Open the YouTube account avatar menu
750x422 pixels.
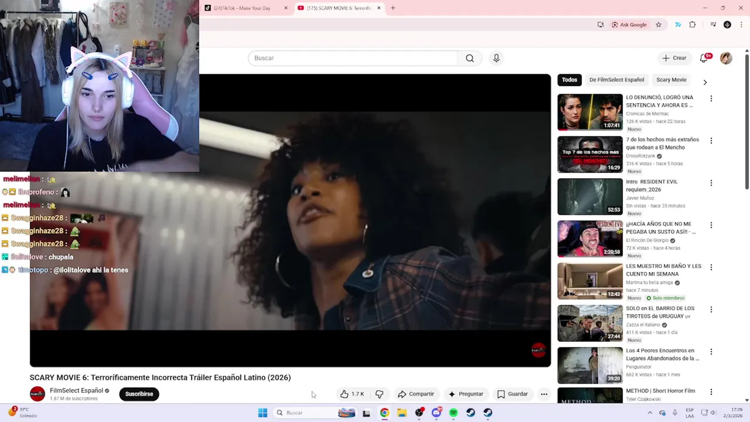click(726, 58)
